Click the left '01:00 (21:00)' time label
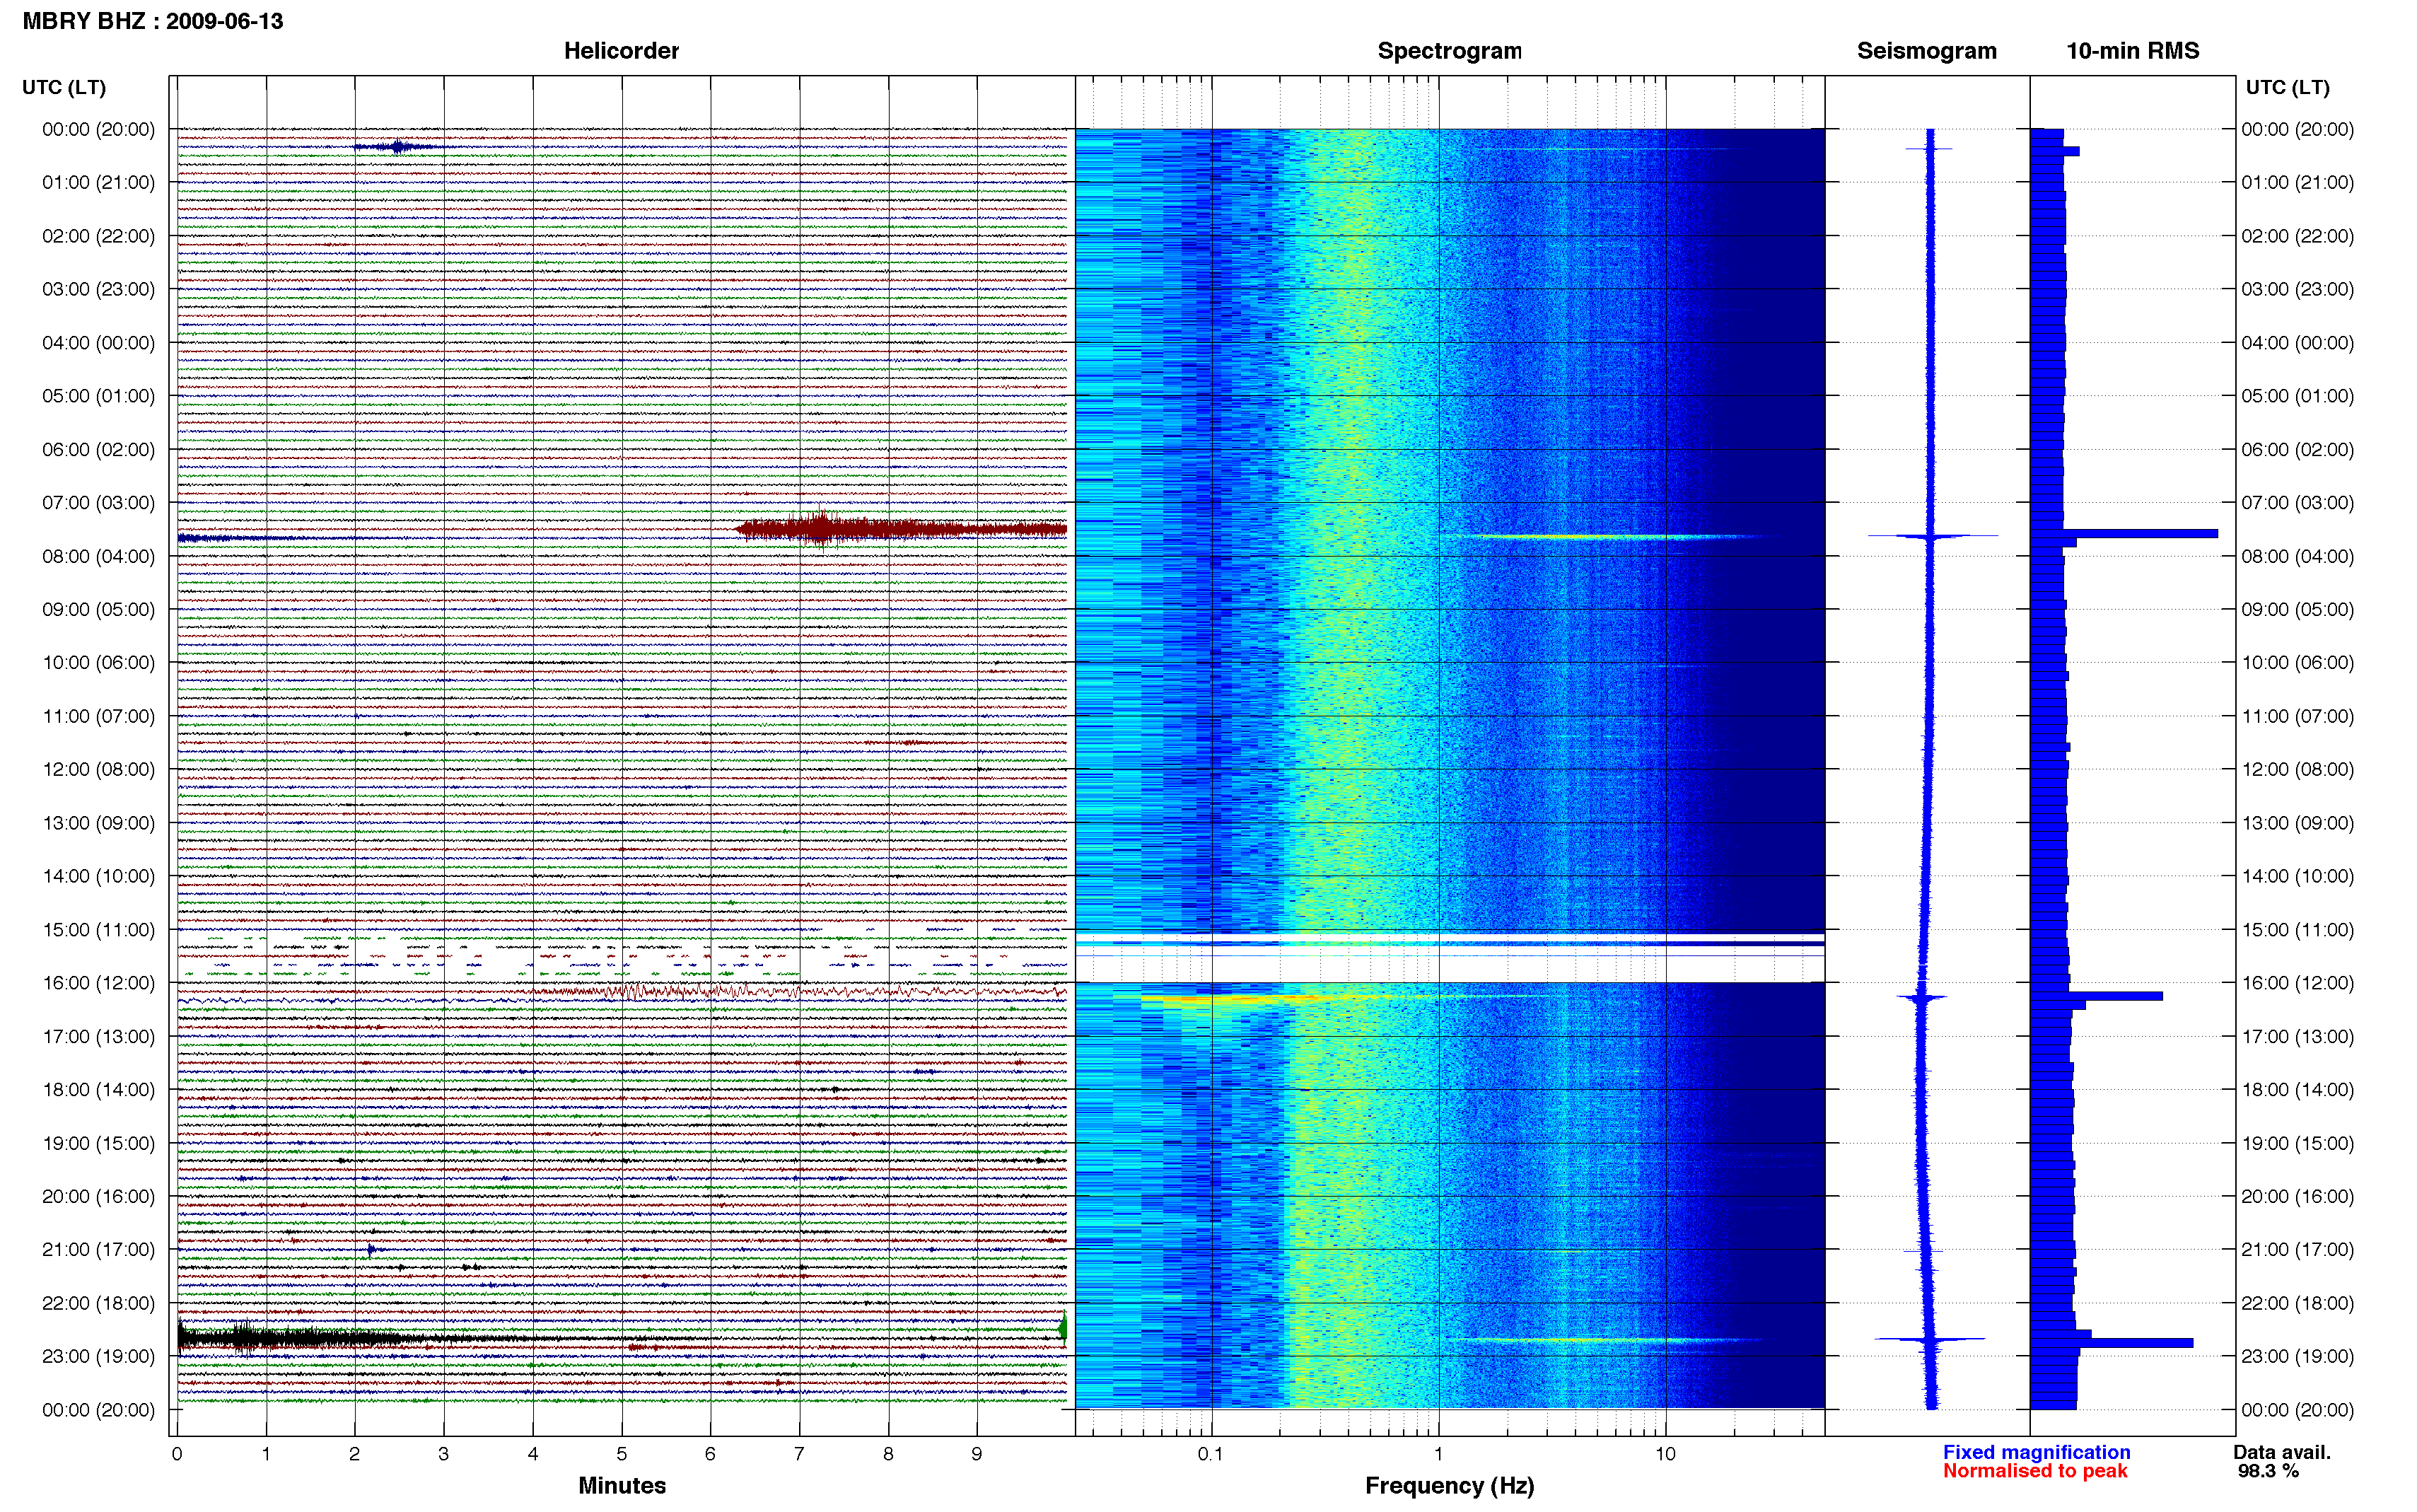Image resolution: width=2417 pixels, height=1512 pixels. (x=98, y=182)
